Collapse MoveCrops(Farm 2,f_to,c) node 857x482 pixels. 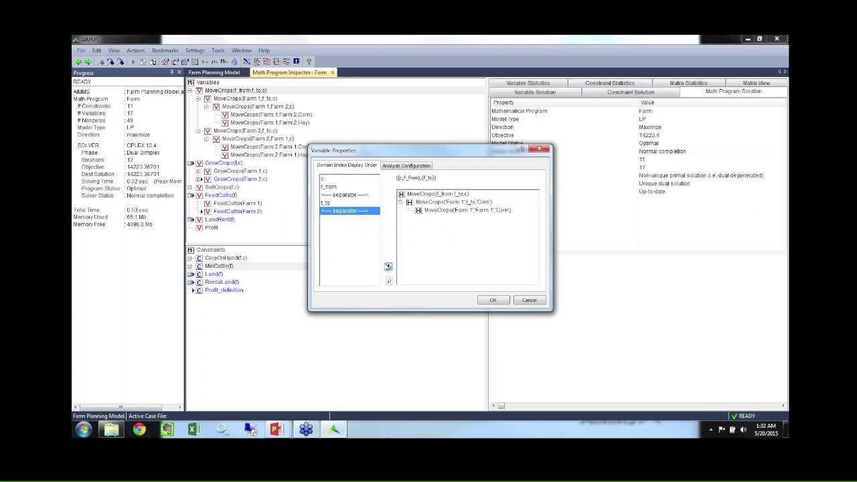[x=198, y=131]
